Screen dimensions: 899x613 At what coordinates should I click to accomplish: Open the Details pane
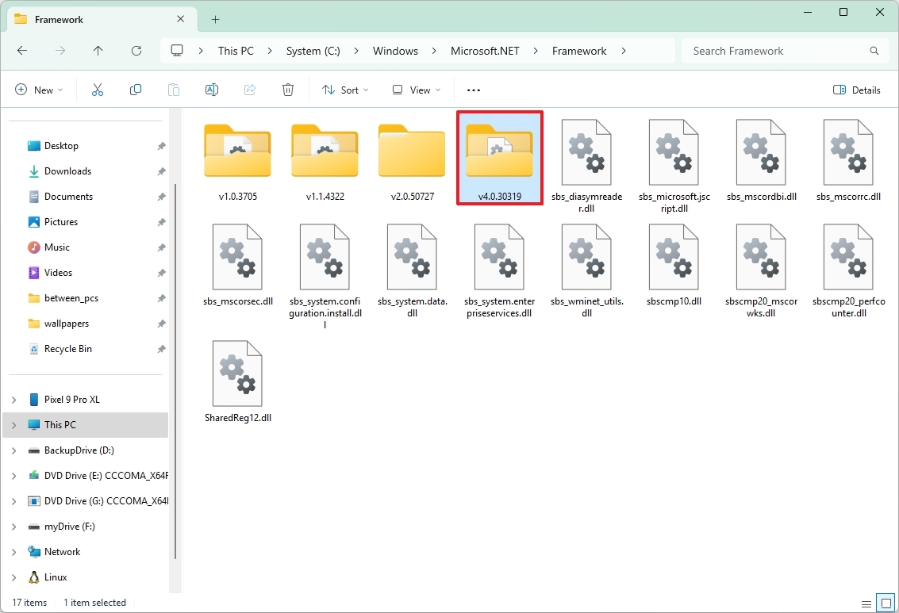(x=857, y=90)
